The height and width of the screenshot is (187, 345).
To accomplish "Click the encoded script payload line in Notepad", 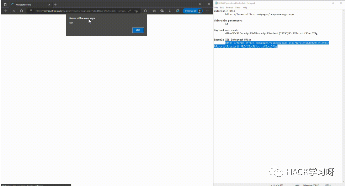I will click(x=271, y=33).
